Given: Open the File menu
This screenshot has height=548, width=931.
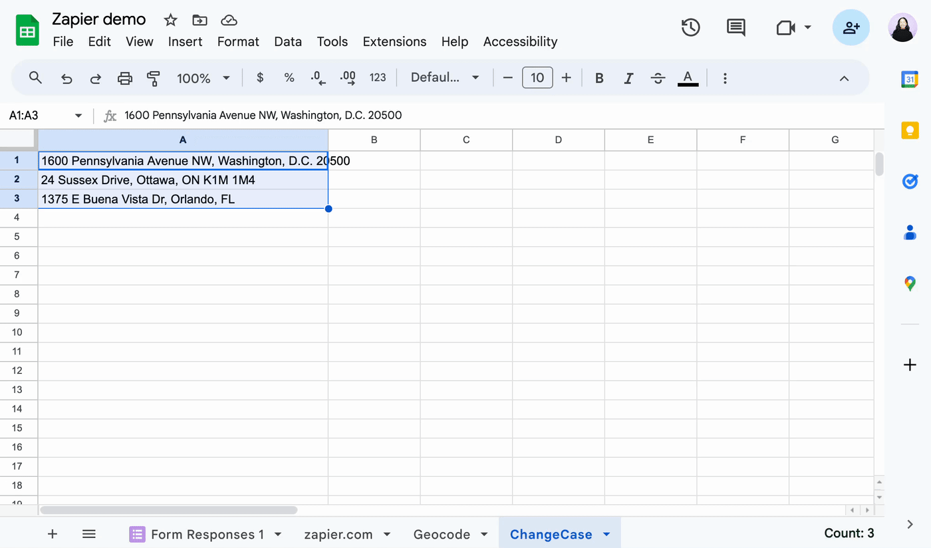Looking at the screenshot, I should (x=63, y=42).
